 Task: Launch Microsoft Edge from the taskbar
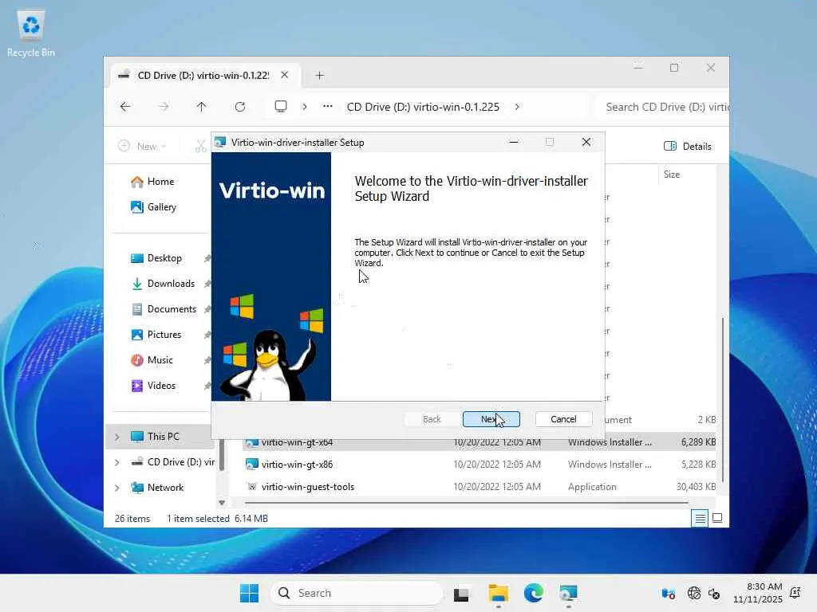point(534,593)
